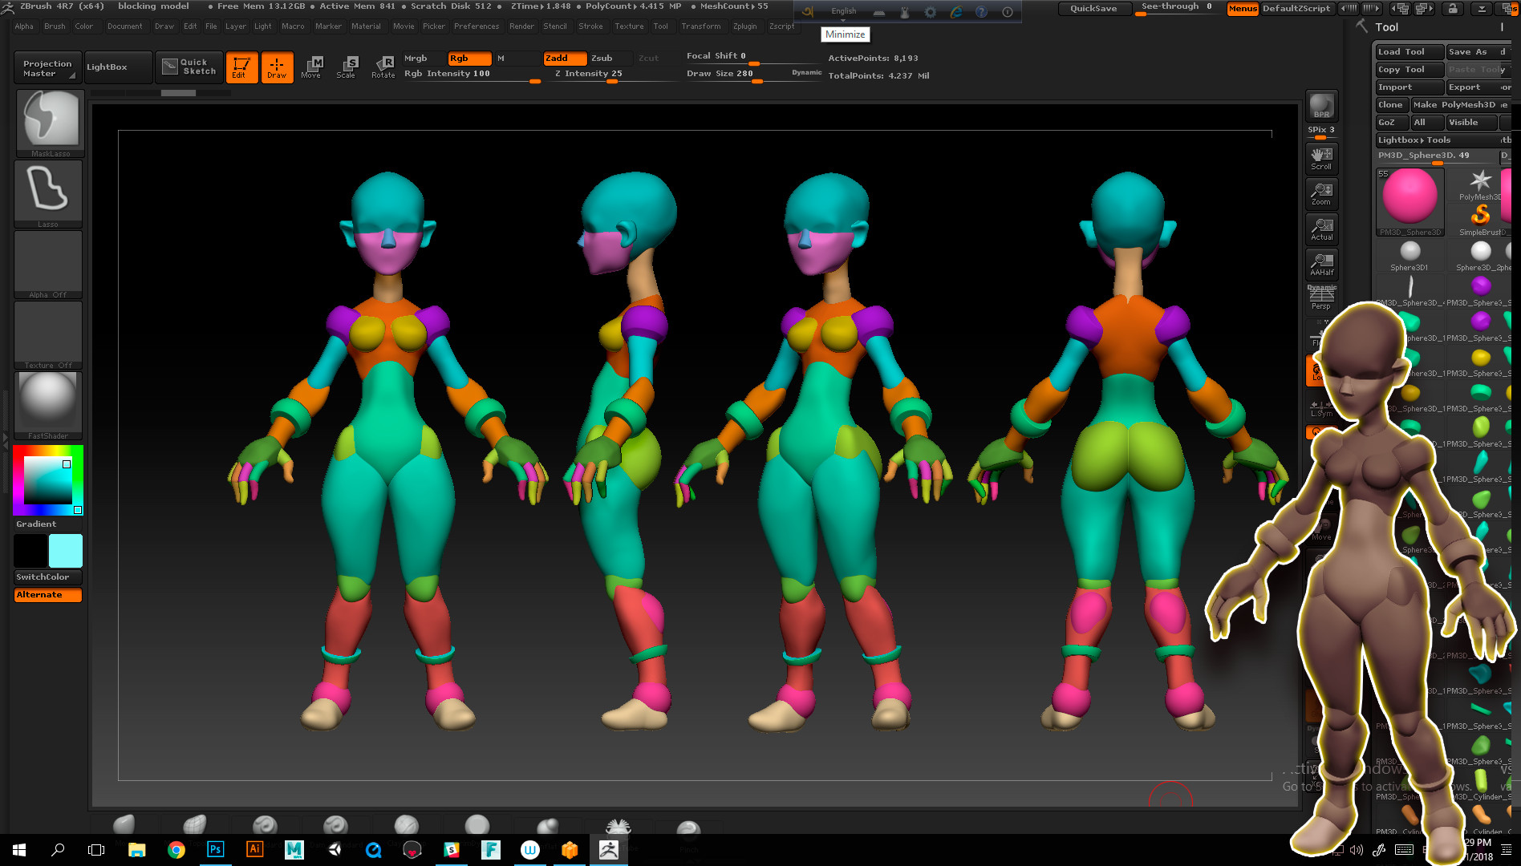Open the Preferences menu
This screenshot has height=866, width=1521.
(476, 26)
